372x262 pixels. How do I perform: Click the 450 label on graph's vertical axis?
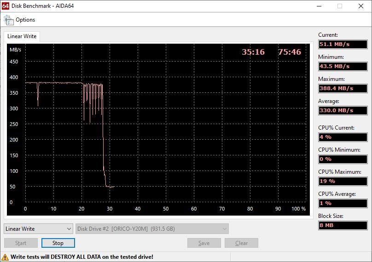pyautogui.click(x=14, y=62)
